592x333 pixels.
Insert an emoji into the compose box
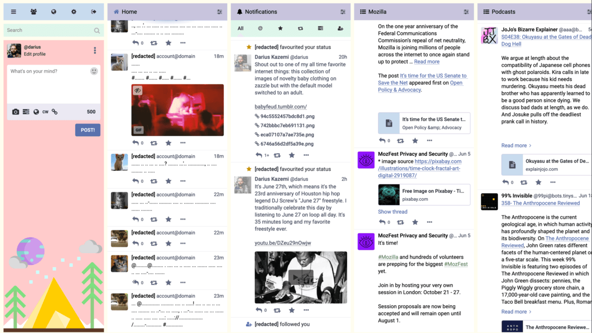click(94, 70)
